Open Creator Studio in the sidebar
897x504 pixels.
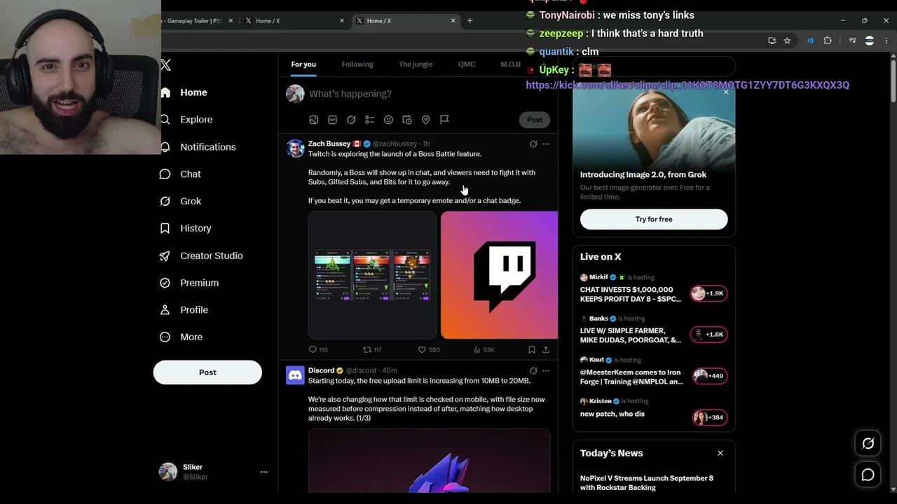[x=202, y=255]
